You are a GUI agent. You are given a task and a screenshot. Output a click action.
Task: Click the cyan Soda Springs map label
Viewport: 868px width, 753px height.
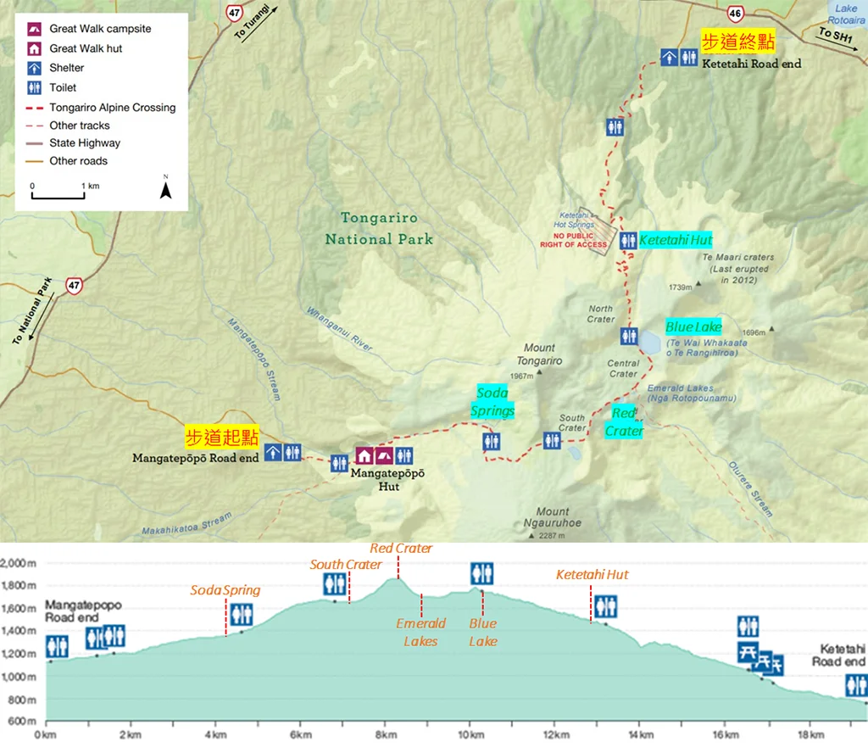pos(492,402)
